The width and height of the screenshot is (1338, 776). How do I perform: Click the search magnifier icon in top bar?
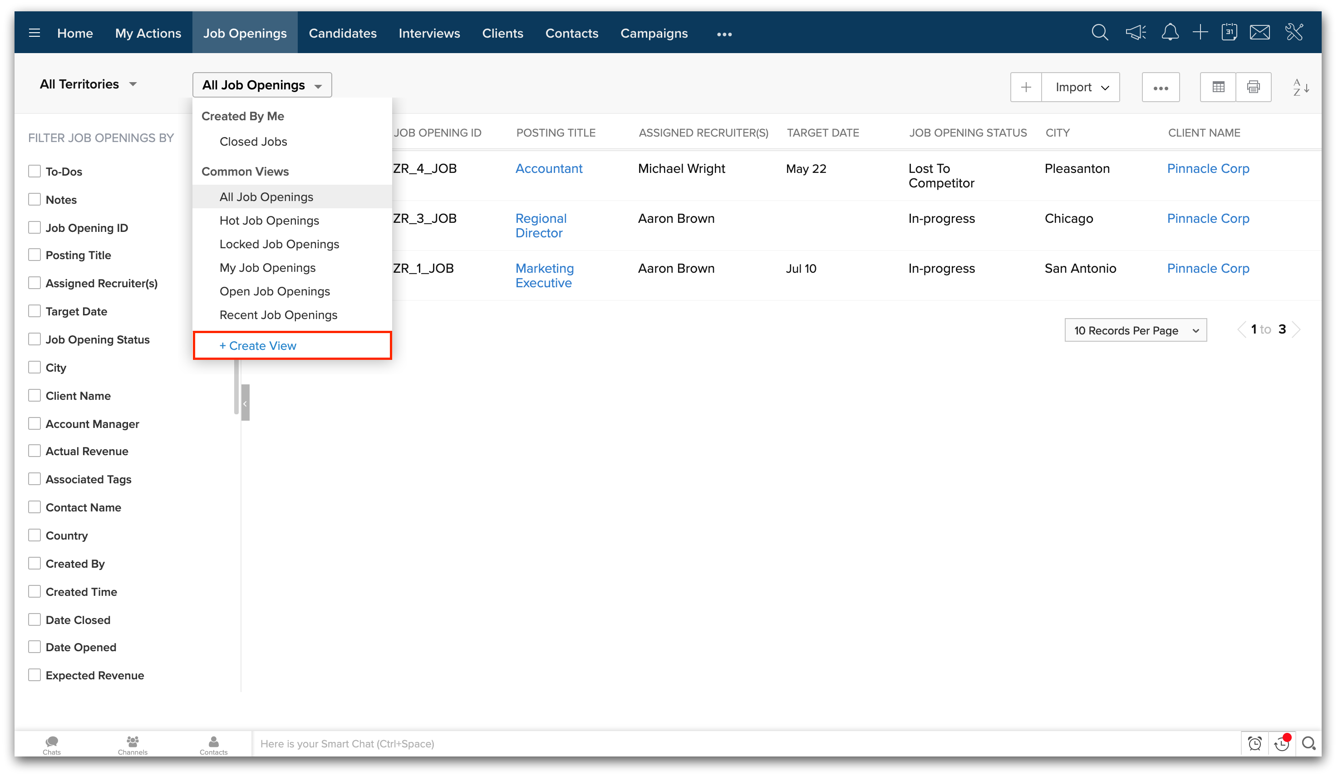click(x=1100, y=33)
